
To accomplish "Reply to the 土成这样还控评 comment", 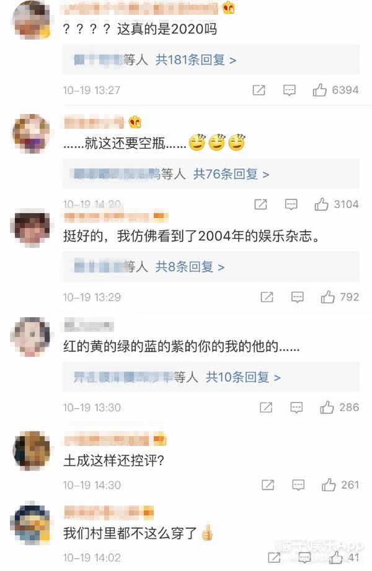I will tap(298, 485).
